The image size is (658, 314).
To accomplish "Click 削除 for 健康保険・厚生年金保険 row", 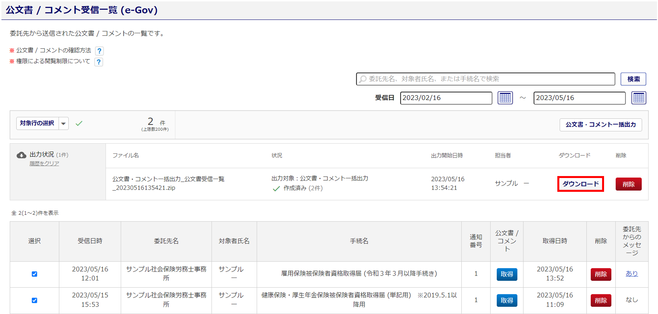I will [601, 301].
